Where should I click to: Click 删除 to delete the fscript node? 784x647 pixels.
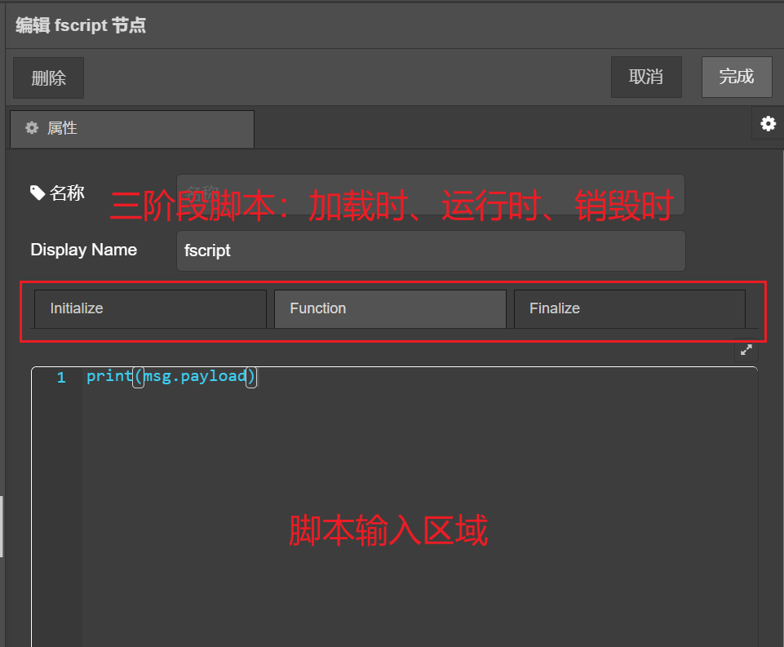pos(48,77)
